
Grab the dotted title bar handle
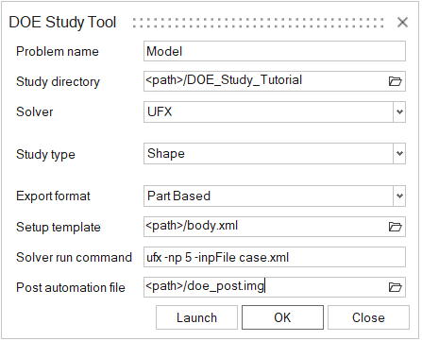[x=258, y=23]
